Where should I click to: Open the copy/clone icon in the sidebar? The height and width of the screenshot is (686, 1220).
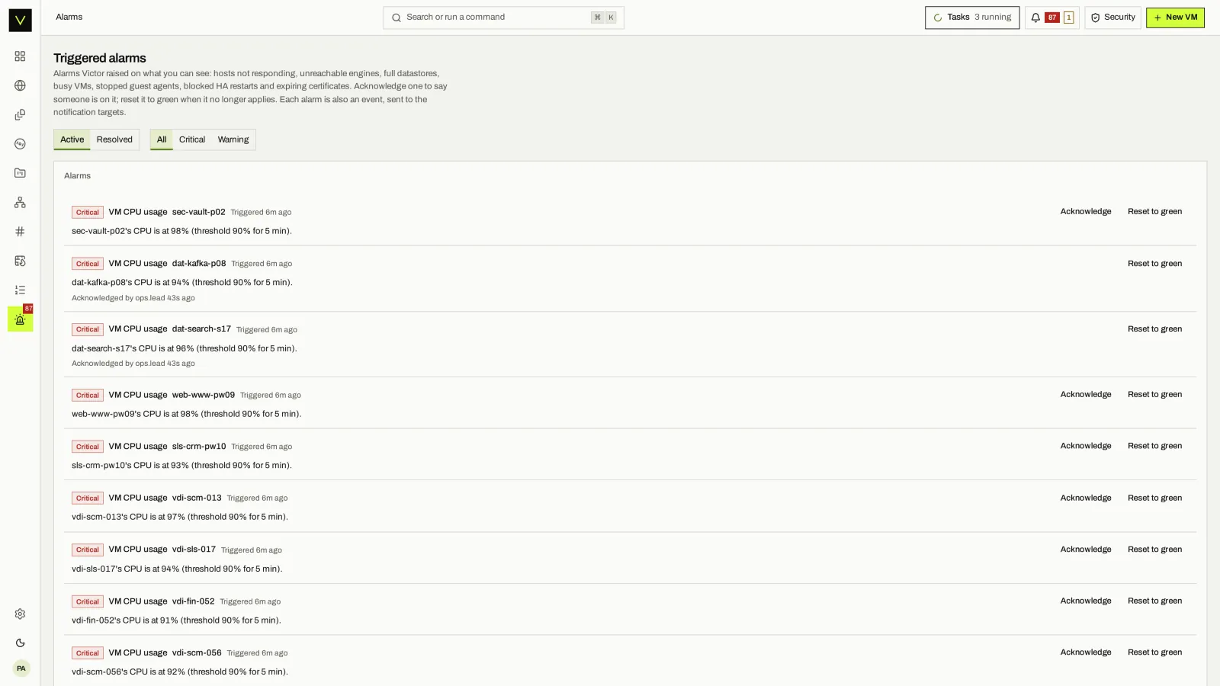click(x=20, y=115)
